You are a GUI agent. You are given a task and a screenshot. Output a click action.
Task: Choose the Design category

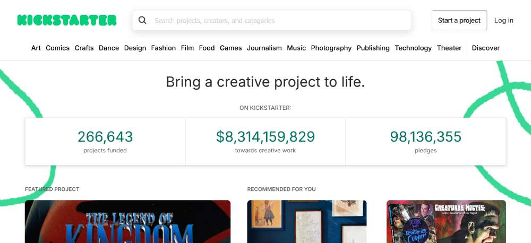[135, 48]
